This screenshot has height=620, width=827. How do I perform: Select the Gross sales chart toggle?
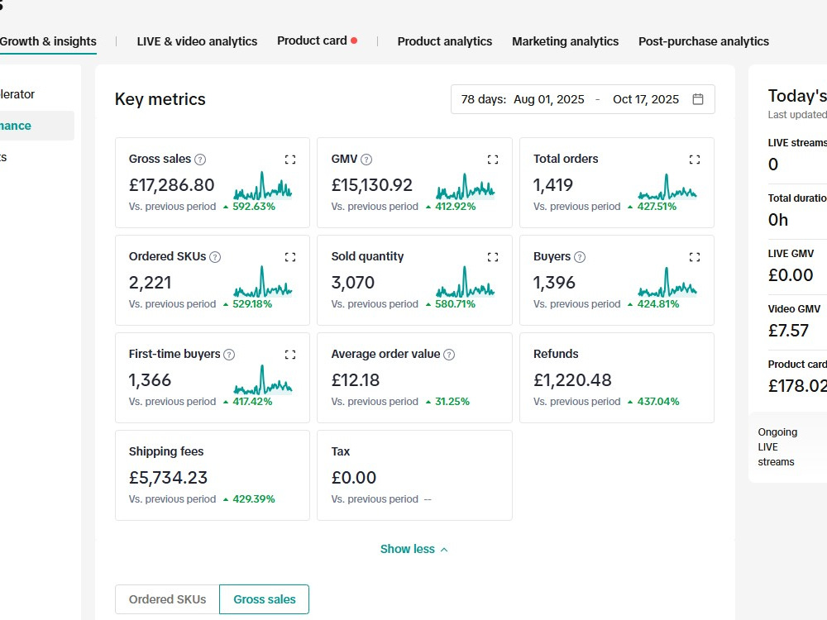265,599
